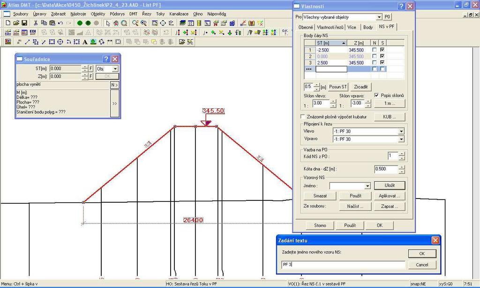Open the Řezy menu
The width and height of the screenshot is (480, 288).
(x=147, y=14)
